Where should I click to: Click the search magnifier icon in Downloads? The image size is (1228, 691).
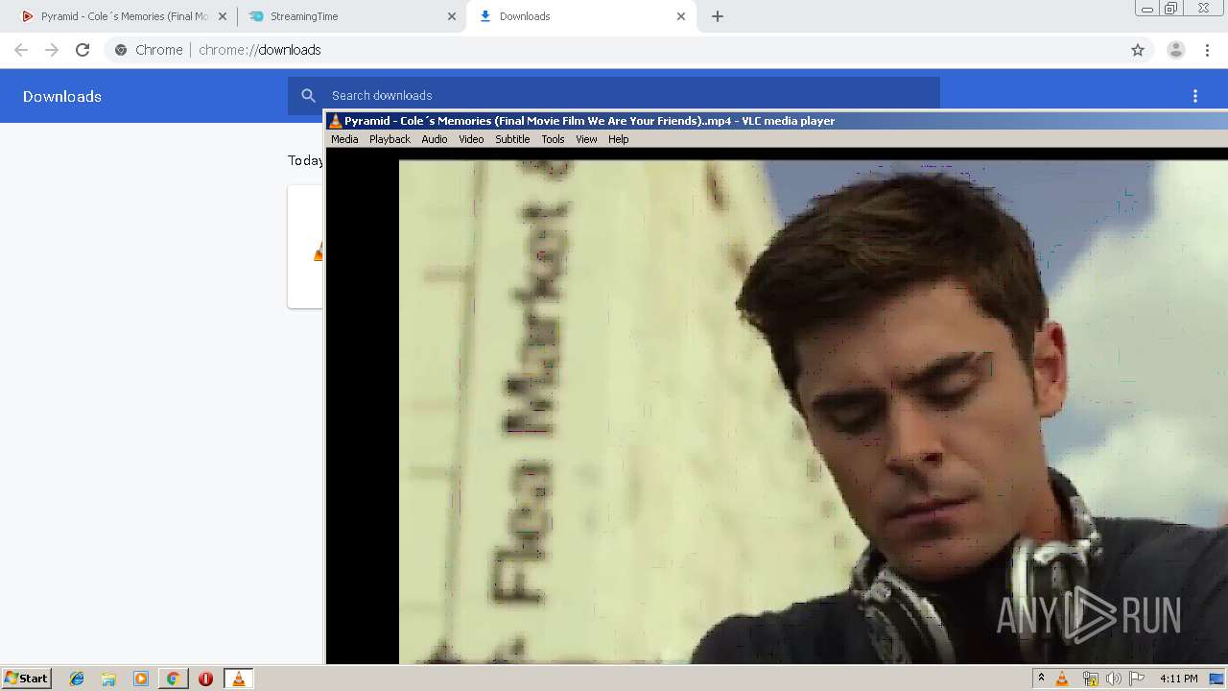pos(308,95)
